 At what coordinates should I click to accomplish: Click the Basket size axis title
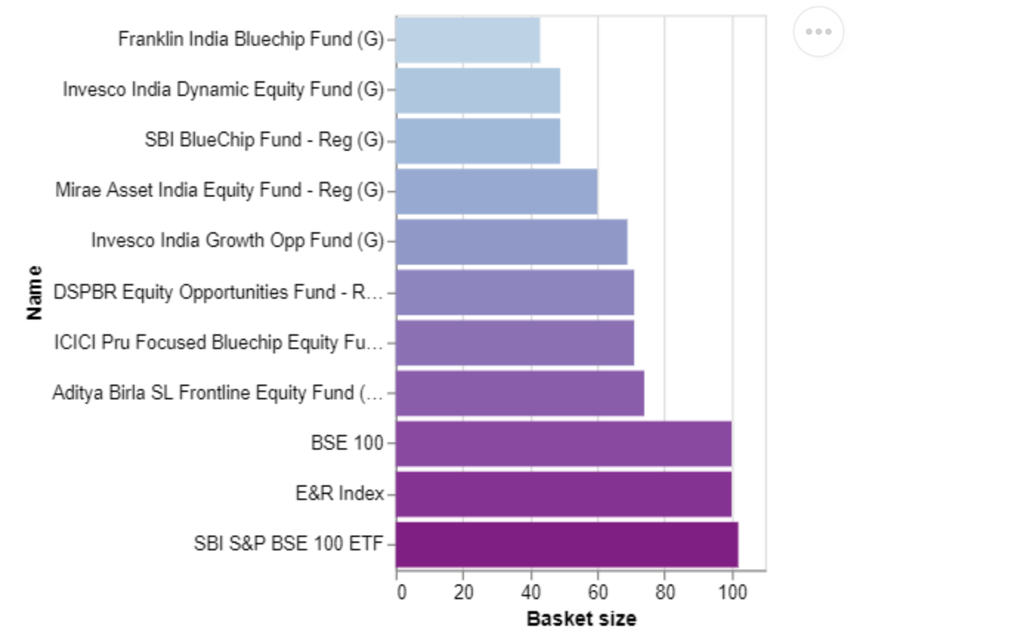click(581, 619)
